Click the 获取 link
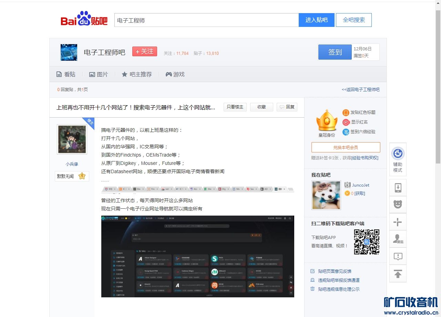The image size is (441, 317). tap(359, 194)
